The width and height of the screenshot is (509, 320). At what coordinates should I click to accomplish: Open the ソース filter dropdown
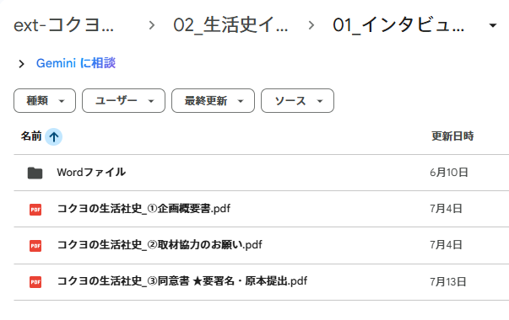pyautogui.click(x=297, y=101)
